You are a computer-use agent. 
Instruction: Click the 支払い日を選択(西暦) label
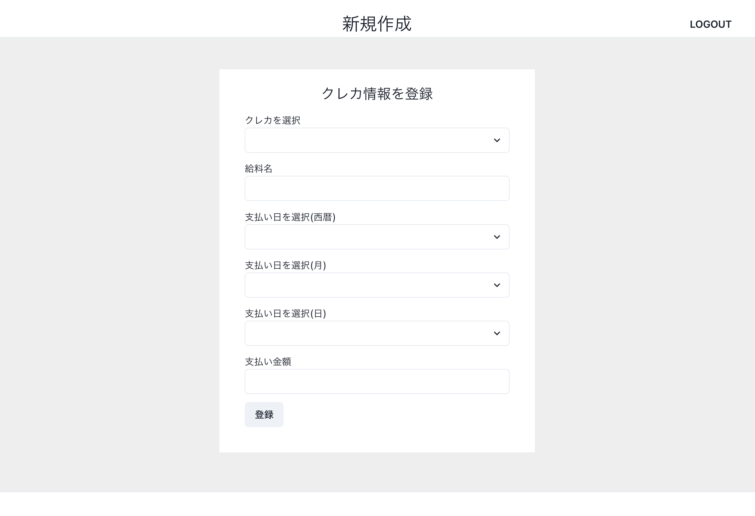290,217
